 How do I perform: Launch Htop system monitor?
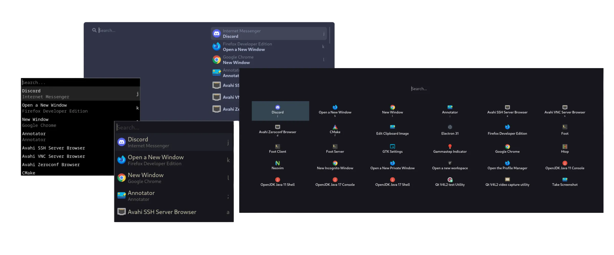tap(565, 149)
